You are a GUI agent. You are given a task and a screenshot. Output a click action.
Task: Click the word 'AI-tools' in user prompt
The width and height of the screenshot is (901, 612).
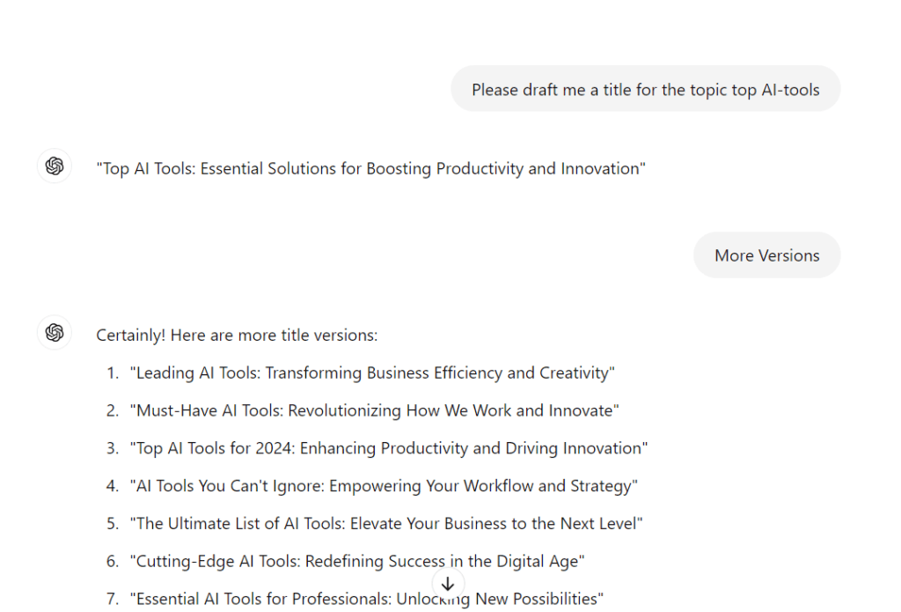pos(790,90)
